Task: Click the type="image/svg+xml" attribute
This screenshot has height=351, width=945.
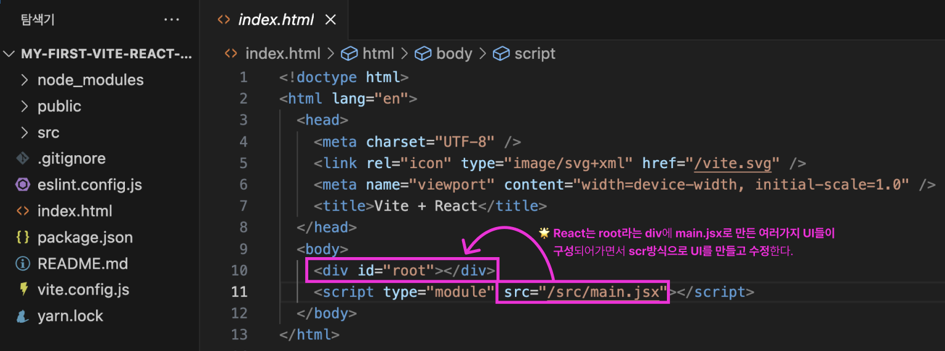Action: tap(547, 163)
